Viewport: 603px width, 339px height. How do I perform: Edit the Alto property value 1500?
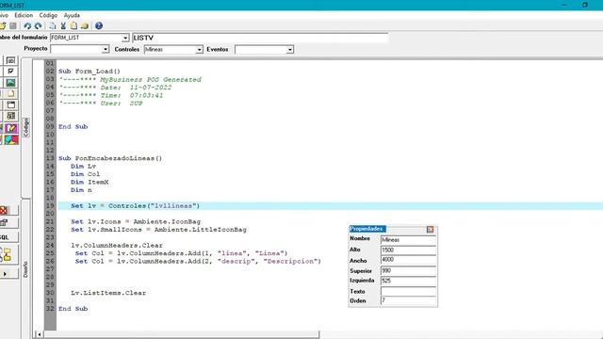(408, 250)
